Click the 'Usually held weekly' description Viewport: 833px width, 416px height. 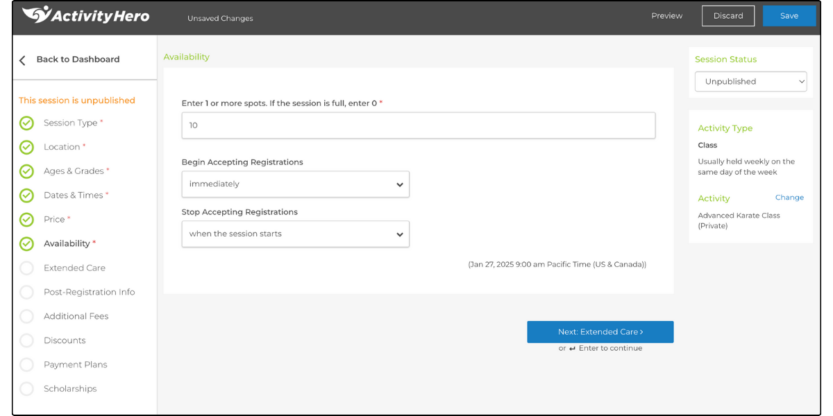tap(746, 167)
